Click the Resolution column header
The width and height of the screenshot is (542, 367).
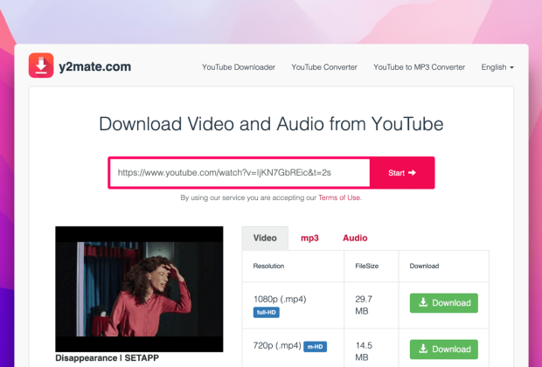tap(268, 266)
